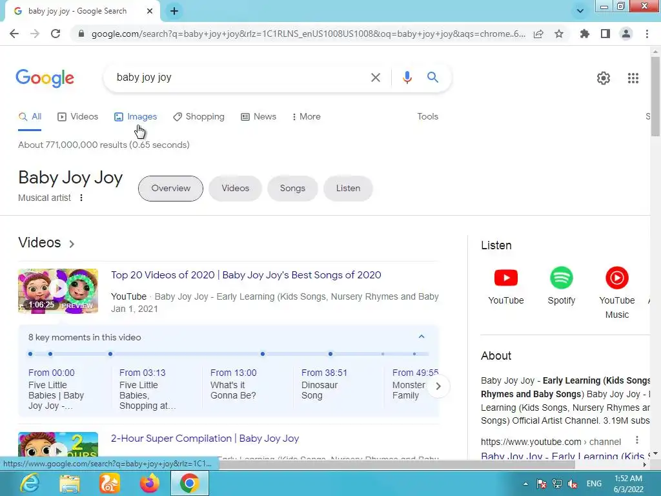Open UC Browser from taskbar

(x=110, y=483)
